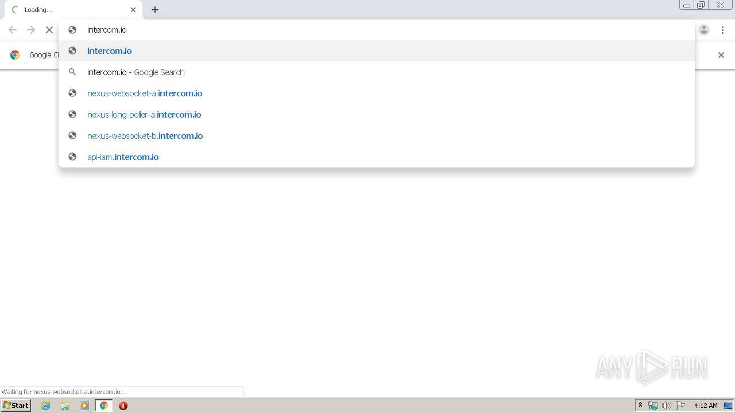Screen dimensions: 735x413
Task: Select nexus-websocket-b.intercom.io suggestion
Action: [x=377, y=136]
